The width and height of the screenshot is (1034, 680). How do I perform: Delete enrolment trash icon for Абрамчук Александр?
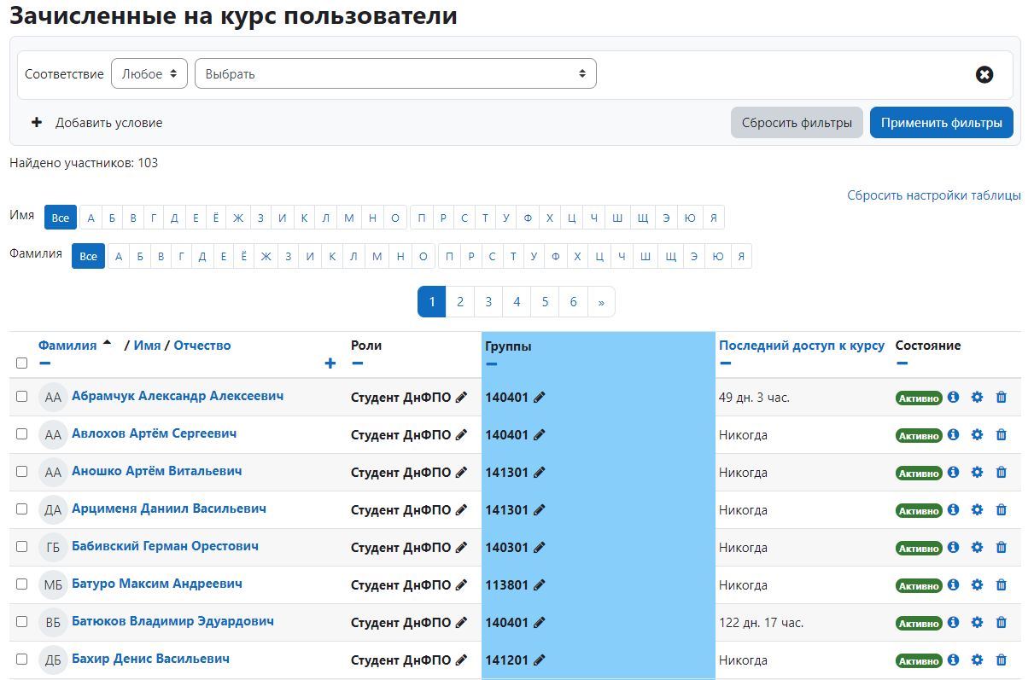coord(1002,398)
